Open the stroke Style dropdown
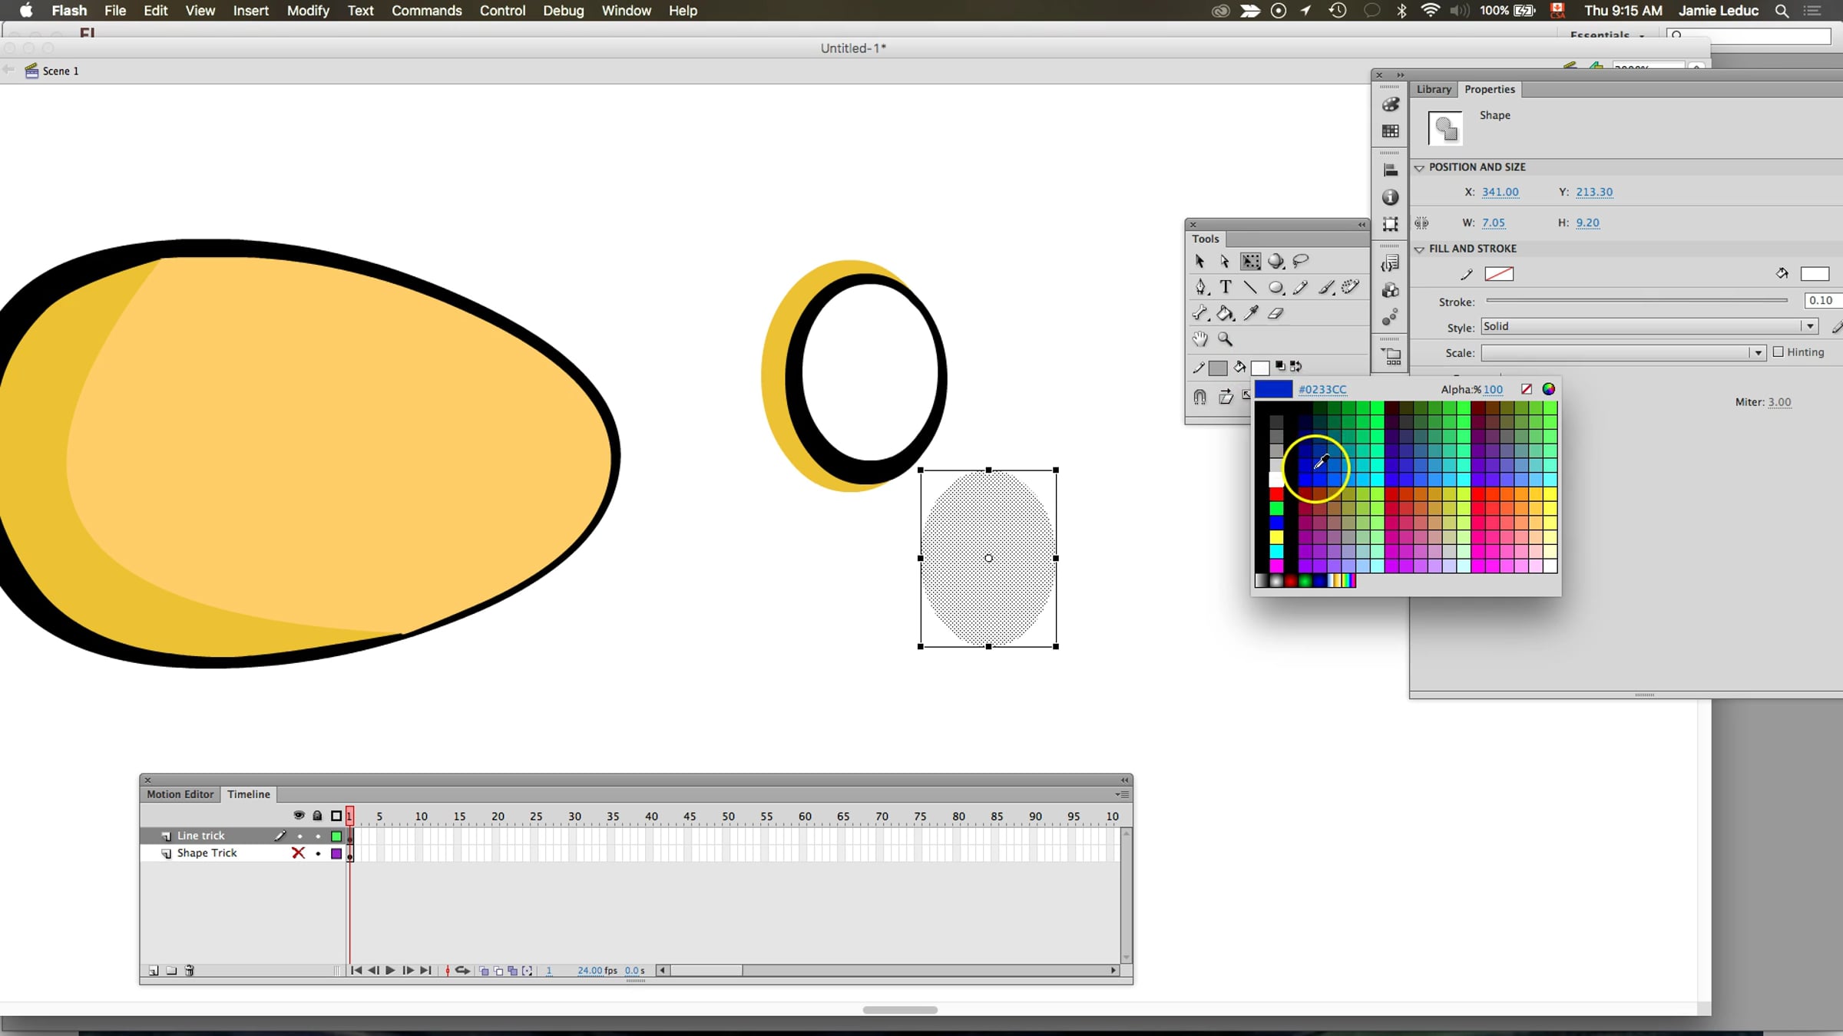 (x=1810, y=327)
